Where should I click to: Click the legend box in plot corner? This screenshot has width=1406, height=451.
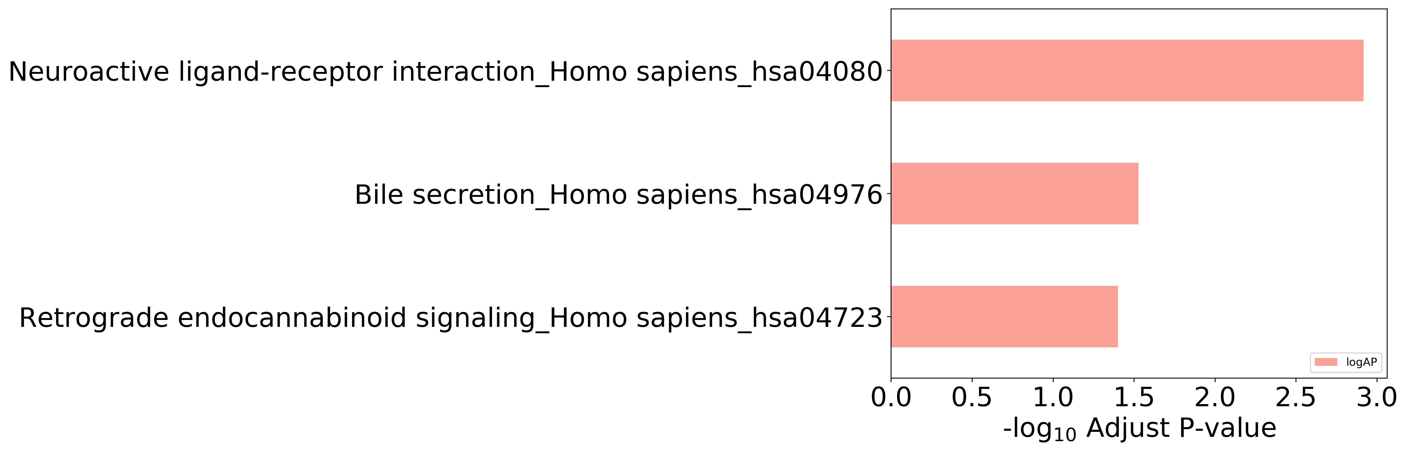tap(1346, 363)
